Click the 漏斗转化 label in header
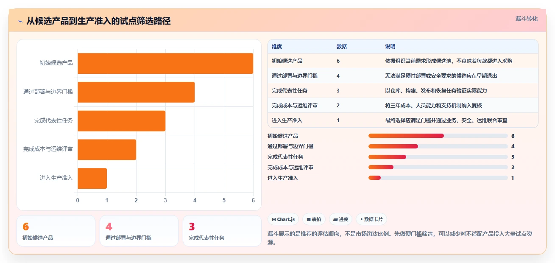This screenshot has height=263, width=555. point(526,19)
